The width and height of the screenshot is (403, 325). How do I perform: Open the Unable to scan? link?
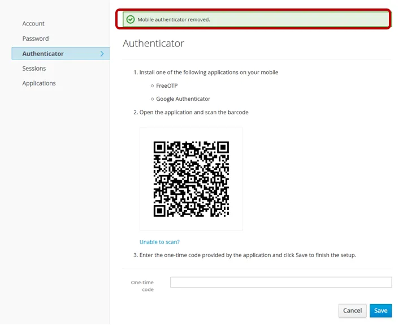pyautogui.click(x=159, y=242)
